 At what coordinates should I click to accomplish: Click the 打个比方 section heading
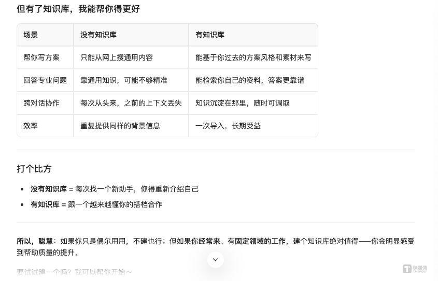coord(34,169)
